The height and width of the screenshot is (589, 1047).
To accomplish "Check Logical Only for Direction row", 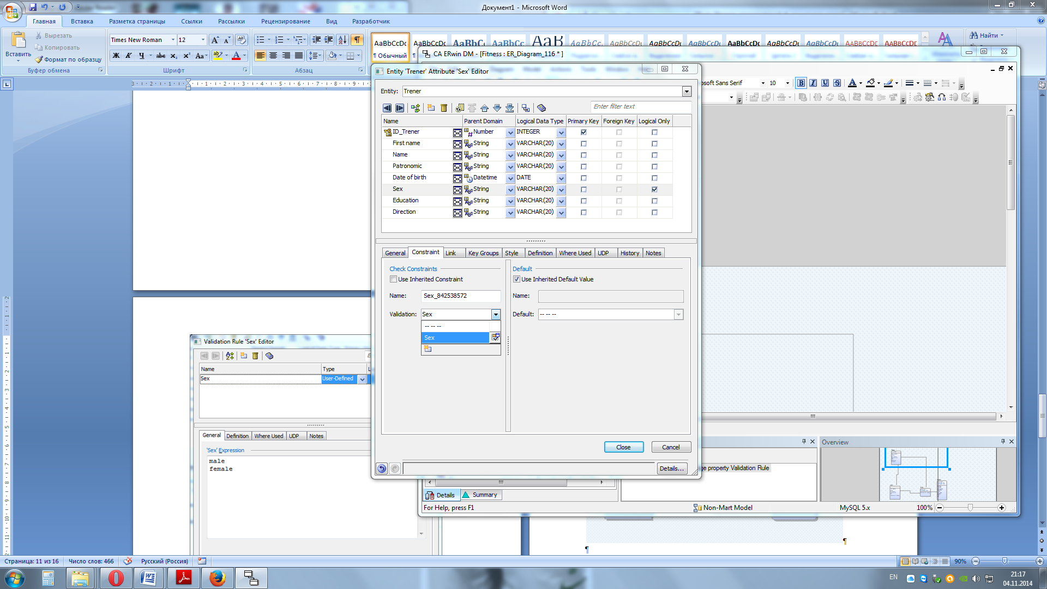I will point(654,212).
